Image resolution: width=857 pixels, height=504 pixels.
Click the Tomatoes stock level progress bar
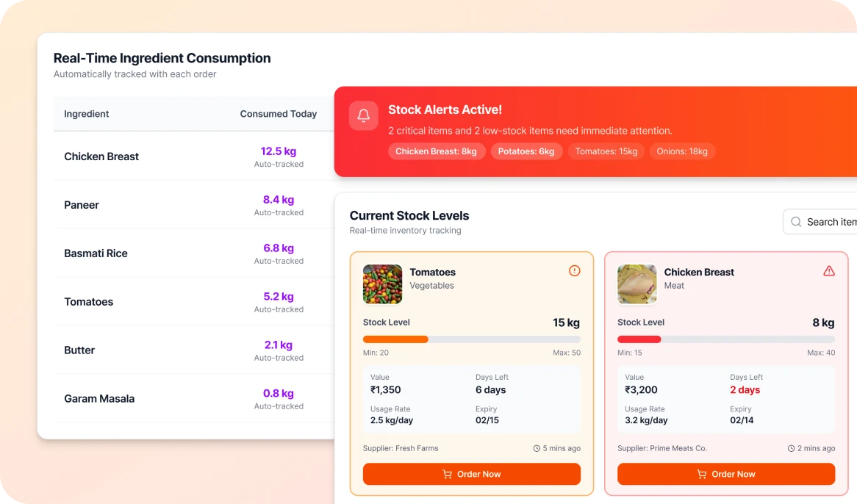pos(471,339)
